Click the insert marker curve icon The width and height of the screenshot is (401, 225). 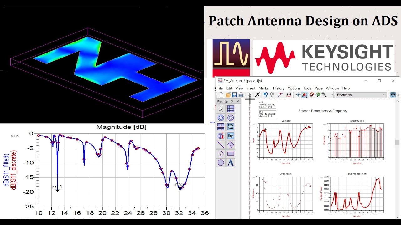(x=280, y=95)
